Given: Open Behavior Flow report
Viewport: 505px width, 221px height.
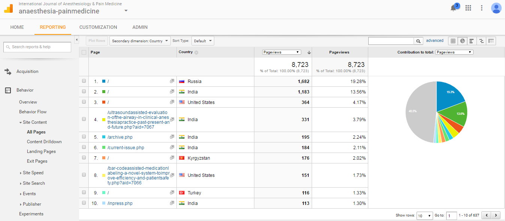Looking at the screenshot, I should tap(33, 112).
